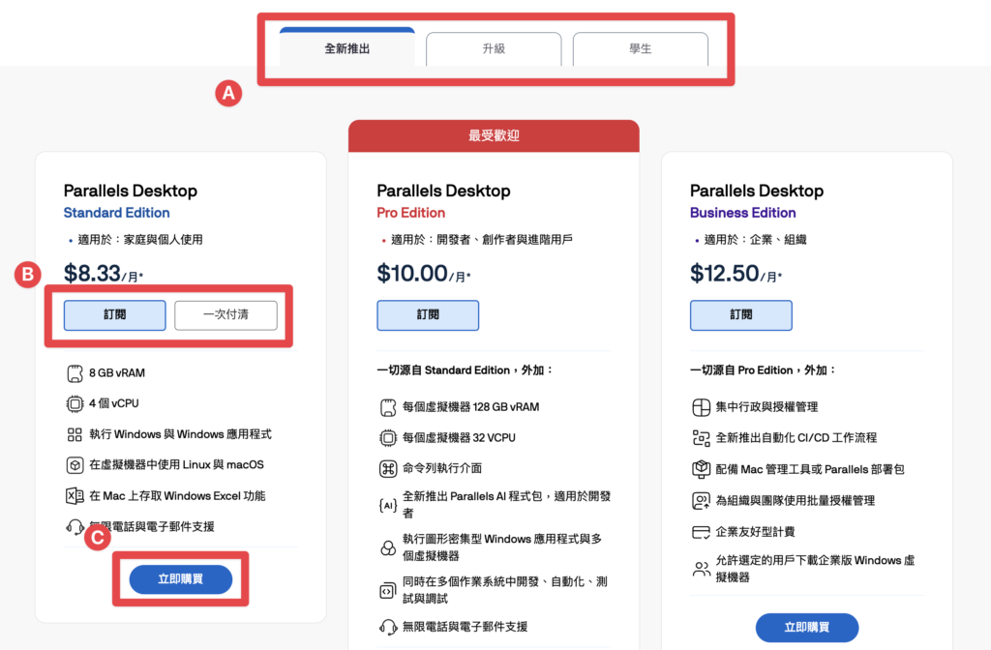Click the 圖形密集型 Windows 應用程式 icon
This screenshot has height=650, width=991.
point(388,547)
